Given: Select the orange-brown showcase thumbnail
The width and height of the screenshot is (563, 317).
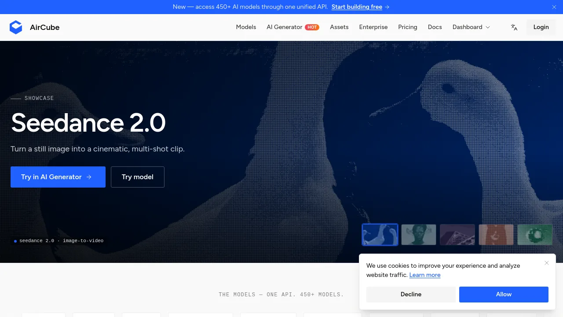Looking at the screenshot, I should coord(496,235).
